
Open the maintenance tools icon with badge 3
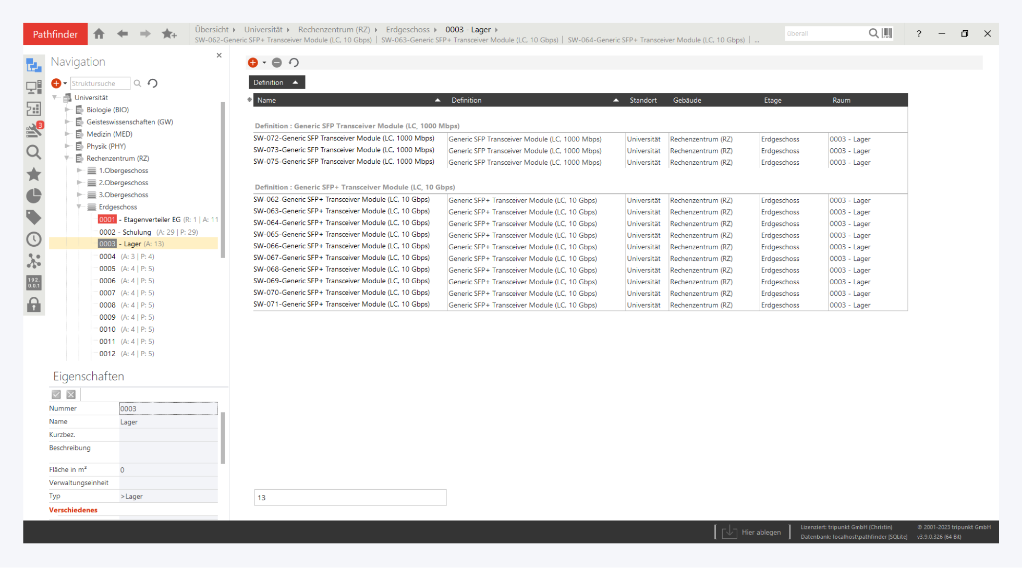tap(34, 130)
